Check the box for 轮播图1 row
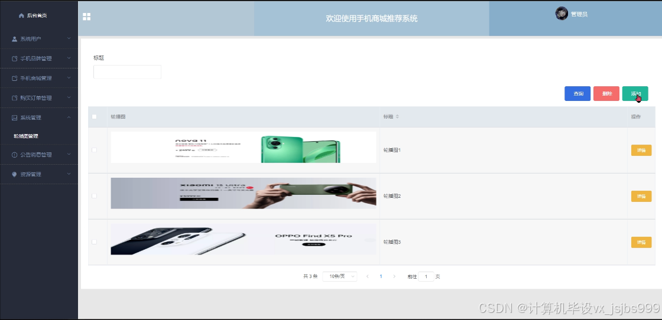662x320 pixels. pyautogui.click(x=94, y=150)
